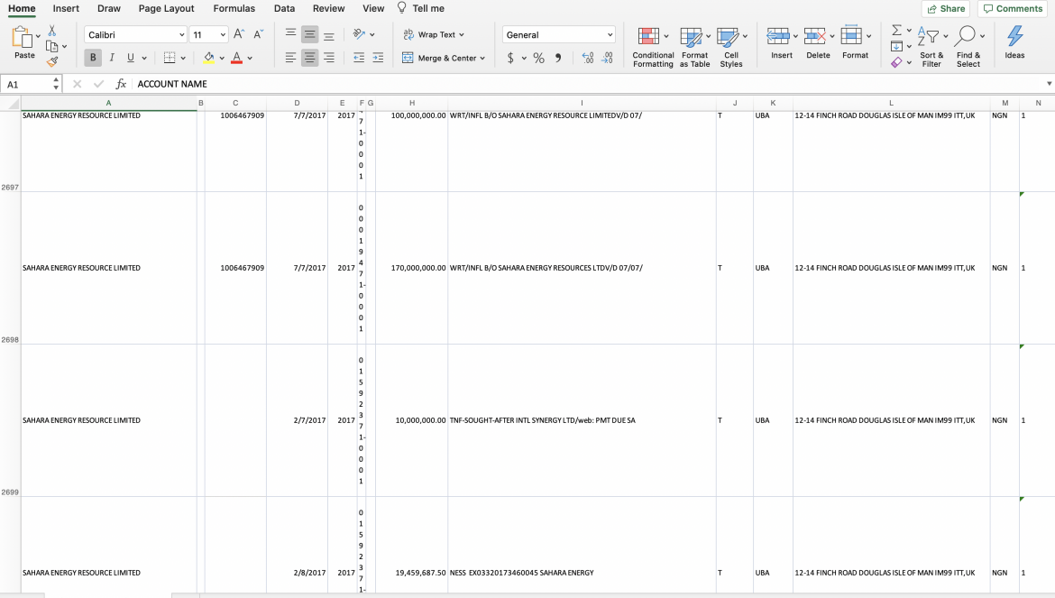Apply comma style

coord(558,58)
